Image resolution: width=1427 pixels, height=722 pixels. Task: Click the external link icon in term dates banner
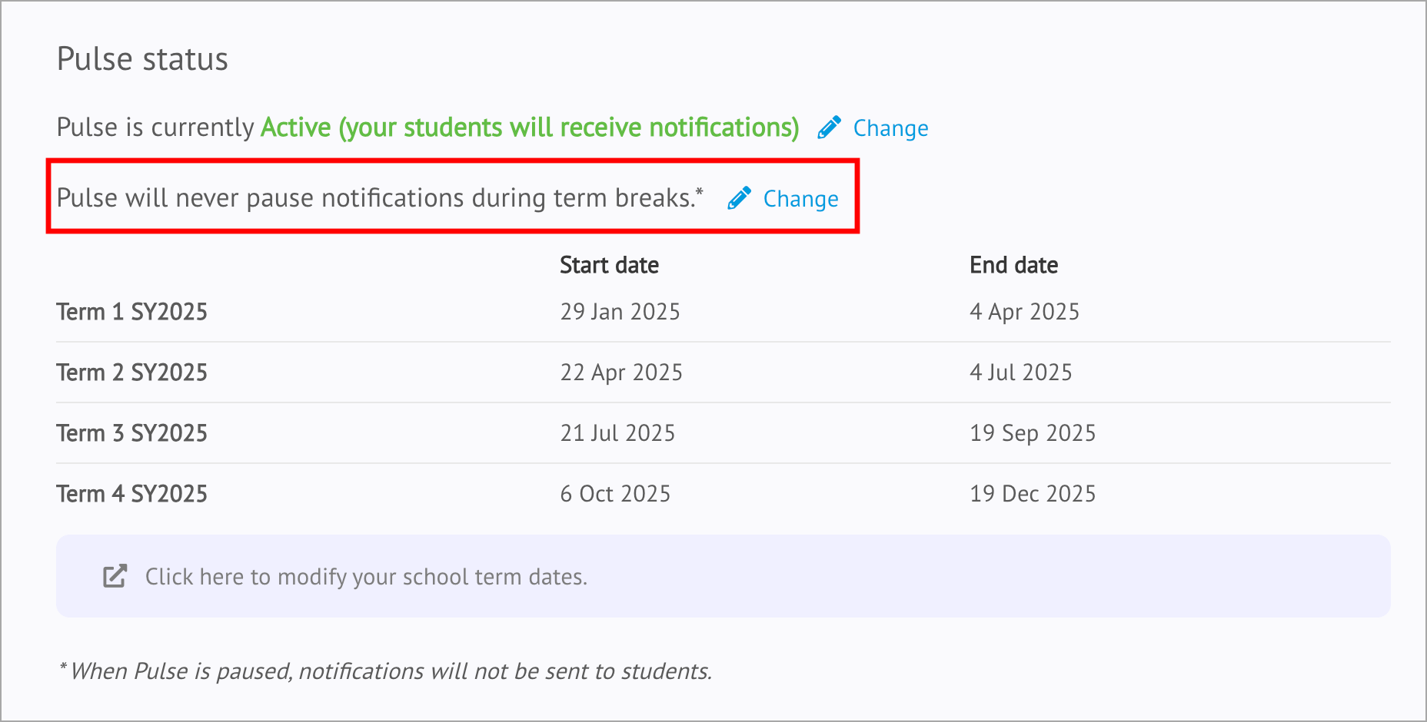coord(115,576)
